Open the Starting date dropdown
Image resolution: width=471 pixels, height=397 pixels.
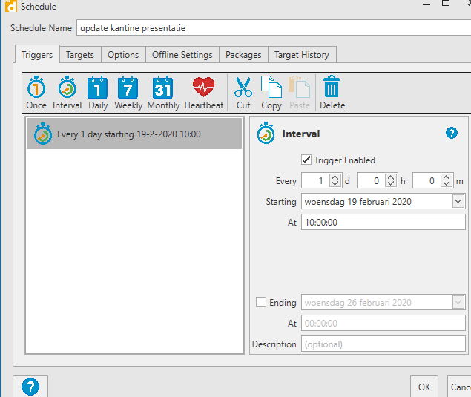(458, 201)
